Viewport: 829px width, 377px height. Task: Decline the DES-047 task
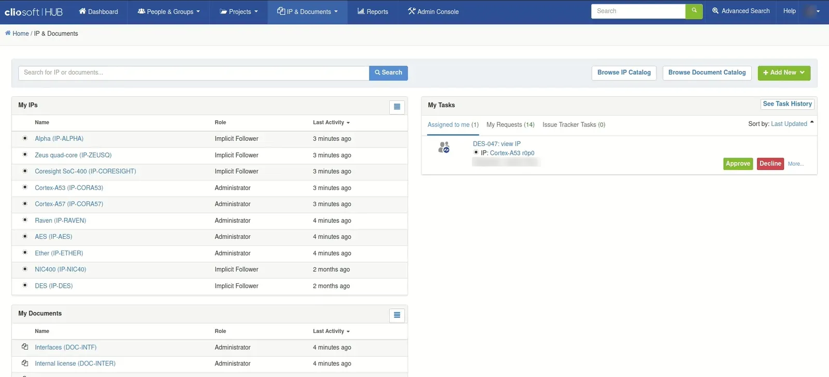point(770,164)
